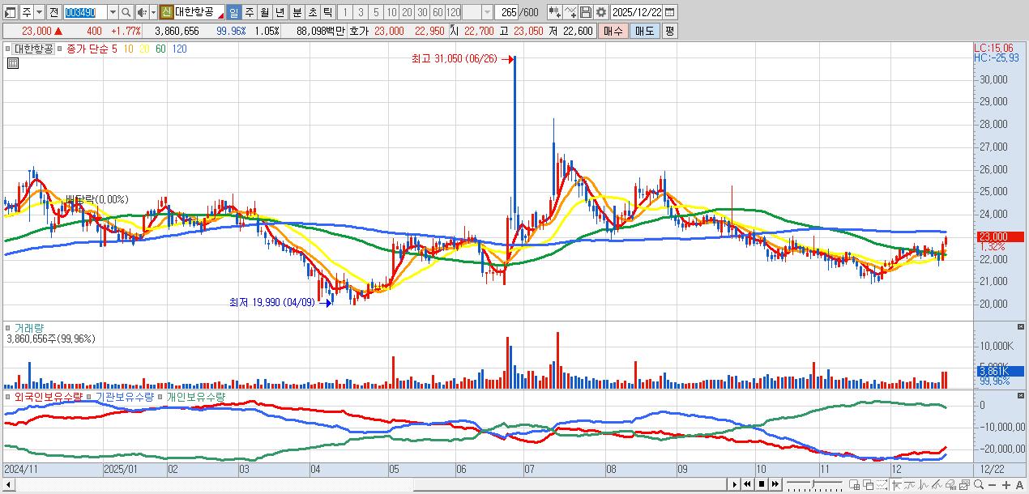Select the 주 weekly period toggle
This screenshot has height=494, width=1029.
pyautogui.click(x=249, y=12)
